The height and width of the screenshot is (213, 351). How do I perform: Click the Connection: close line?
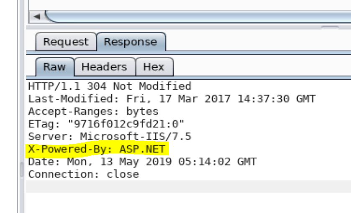point(83,174)
